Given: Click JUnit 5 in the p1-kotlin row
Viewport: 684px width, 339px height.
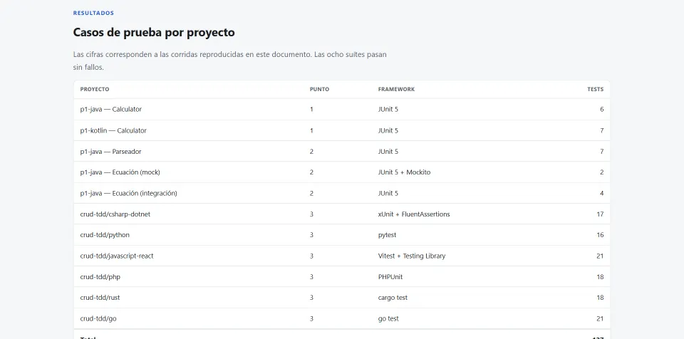Looking at the screenshot, I should 388,130.
